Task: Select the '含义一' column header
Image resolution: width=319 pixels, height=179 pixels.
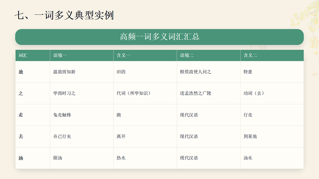Action: point(145,55)
